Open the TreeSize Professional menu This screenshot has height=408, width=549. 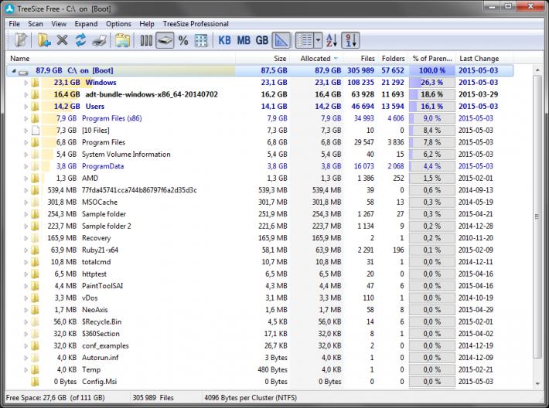pyautogui.click(x=196, y=24)
